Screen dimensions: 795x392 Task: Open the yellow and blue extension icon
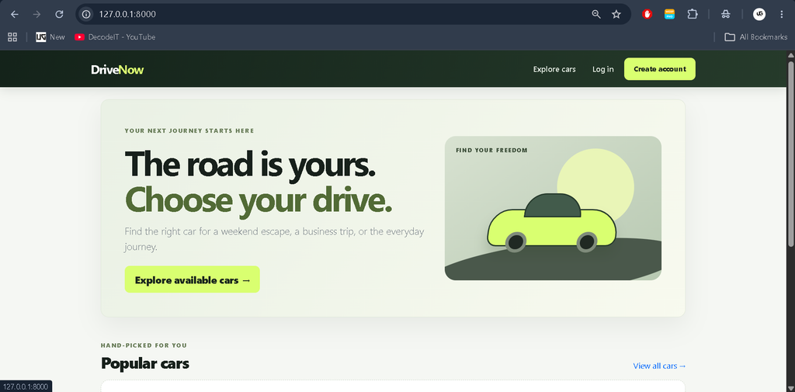pyautogui.click(x=670, y=14)
